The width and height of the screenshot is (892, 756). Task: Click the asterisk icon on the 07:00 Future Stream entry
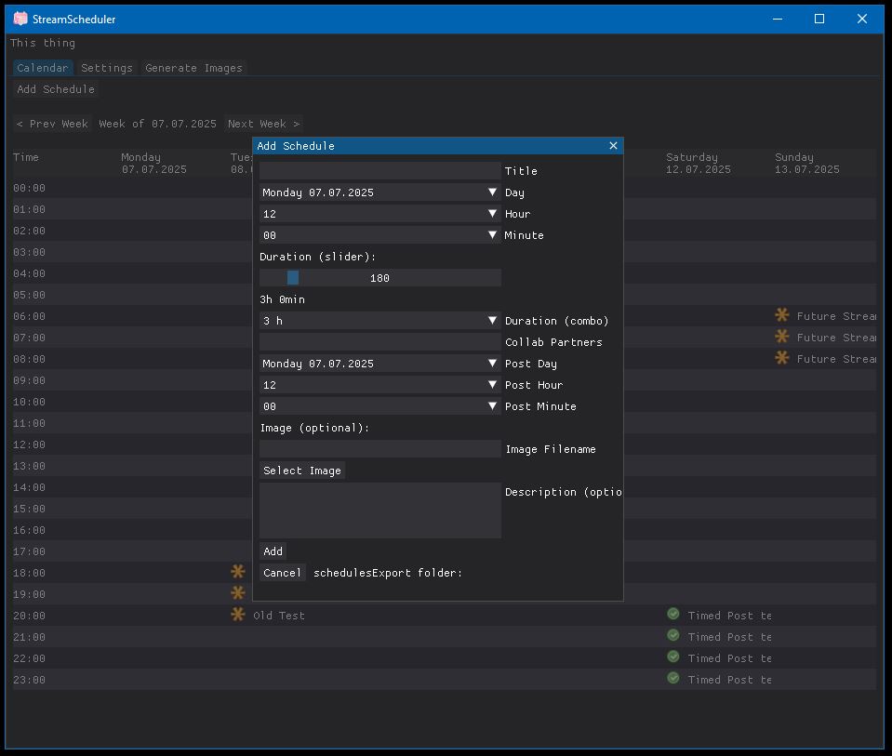coord(781,337)
